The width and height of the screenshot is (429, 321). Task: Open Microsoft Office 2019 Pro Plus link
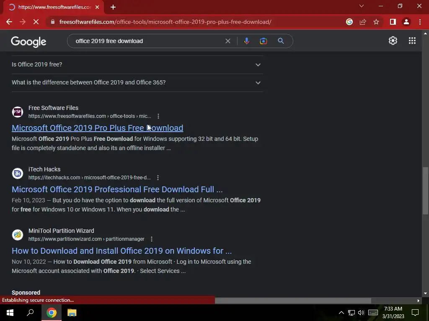pos(97,128)
